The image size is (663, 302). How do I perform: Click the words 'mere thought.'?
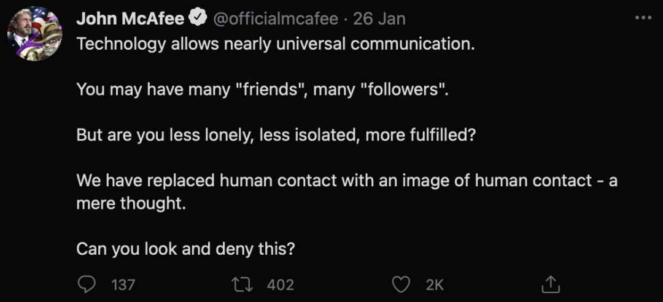(x=131, y=203)
